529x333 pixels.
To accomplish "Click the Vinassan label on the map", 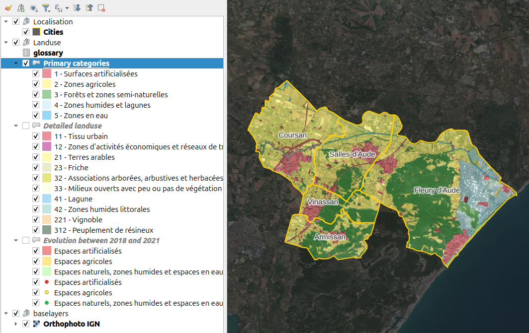I will pyautogui.click(x=323, y=201).
